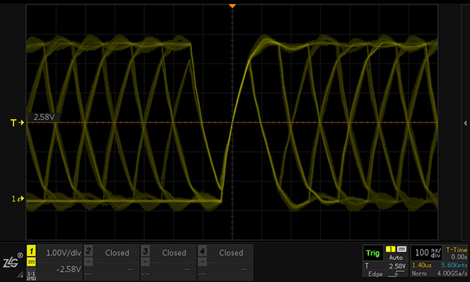Select the Edge trigger type field
The height and width of the screenshot is (282, 470).
click(x=375, y=274)
